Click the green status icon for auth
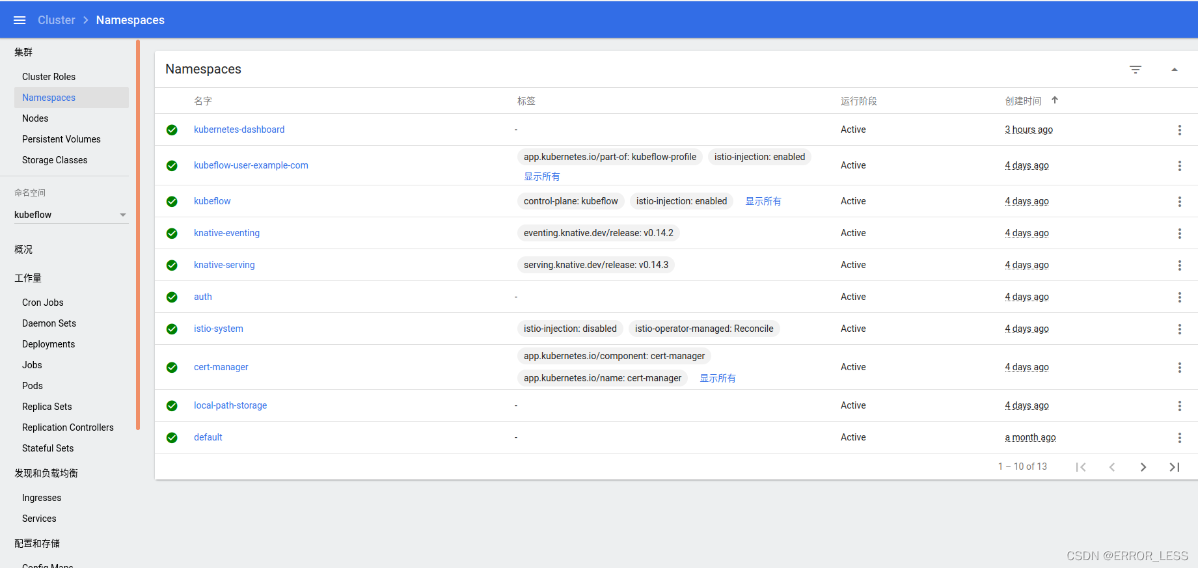 [172, 297]
